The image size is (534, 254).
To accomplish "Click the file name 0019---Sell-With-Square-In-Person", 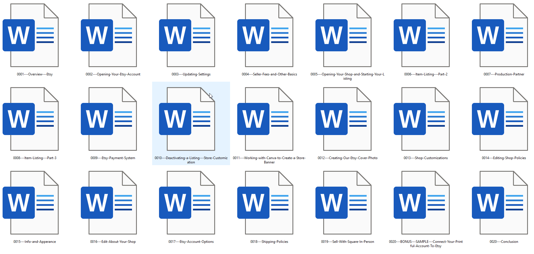I will tap(348, 242).
